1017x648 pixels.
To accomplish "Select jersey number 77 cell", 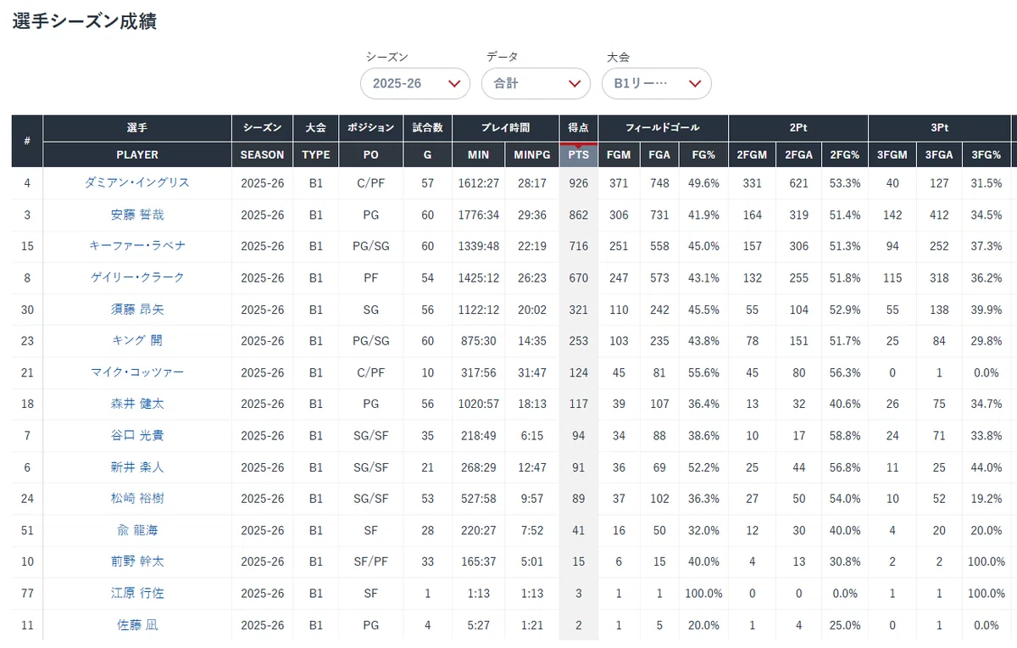I will coord(27,595).
